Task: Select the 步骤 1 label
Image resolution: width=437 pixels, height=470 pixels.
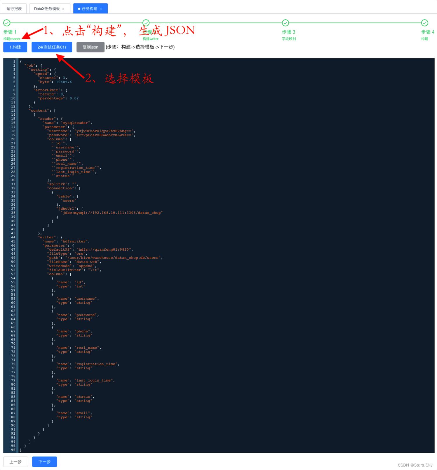Action: tap(10, 32)
